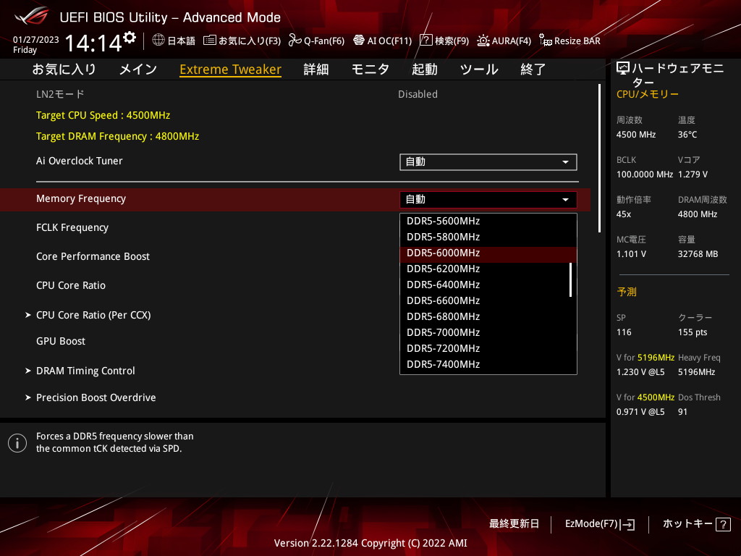Click the ROG logo
This screenshot has width=741, height=556.
point(32,17)
